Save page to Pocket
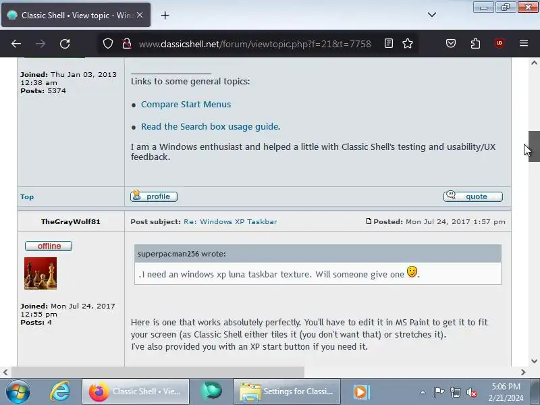The image size is (540, 405). [451, 43]
